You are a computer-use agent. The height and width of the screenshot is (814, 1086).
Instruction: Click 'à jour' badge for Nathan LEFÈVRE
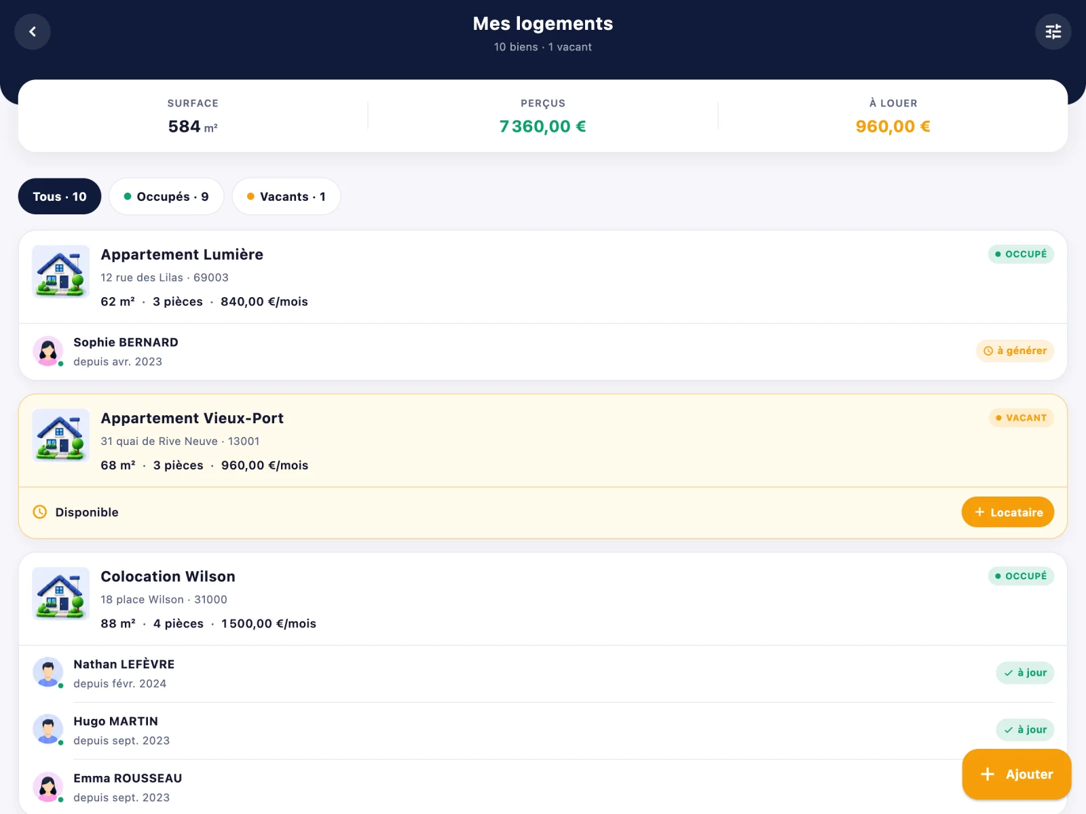point(1025,673)
